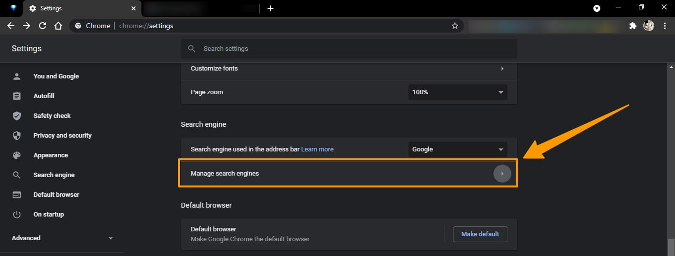
Task: Click the Settings page title
Action: click(x=27, y=48)
